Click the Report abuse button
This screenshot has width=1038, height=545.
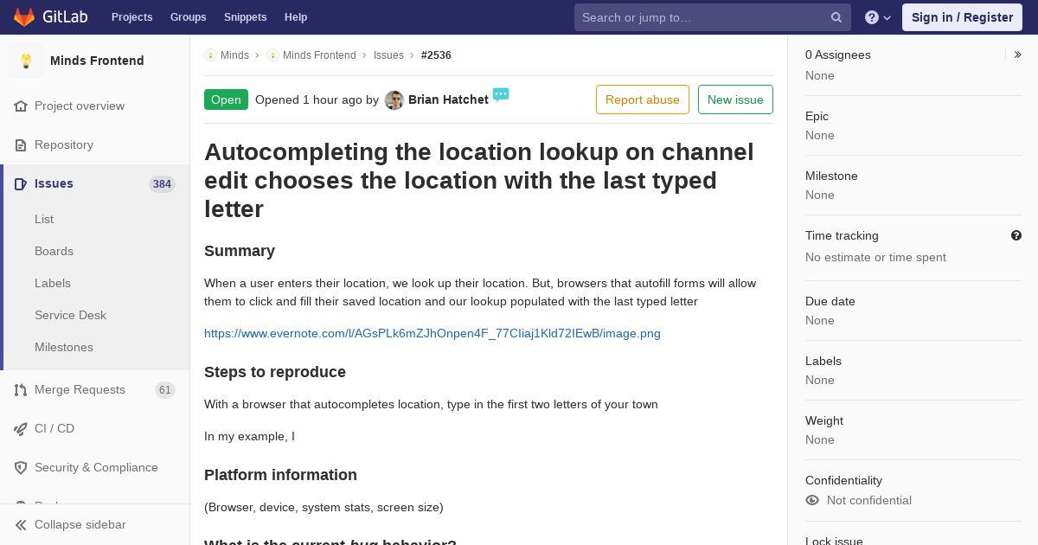pos(643,99)
